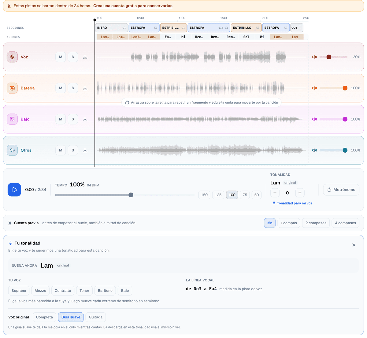Mute the Batería track
Image resolution: width=367 pixels, height=338 pixels.
61,88
